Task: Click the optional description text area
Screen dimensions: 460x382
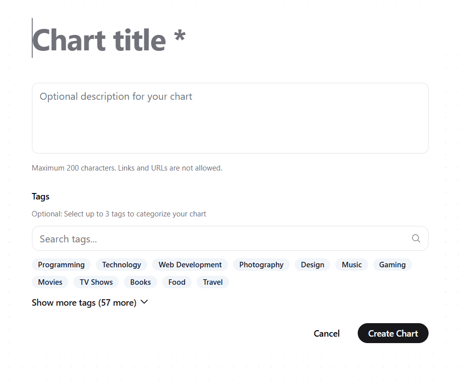Action: click(x=230, y=117)
